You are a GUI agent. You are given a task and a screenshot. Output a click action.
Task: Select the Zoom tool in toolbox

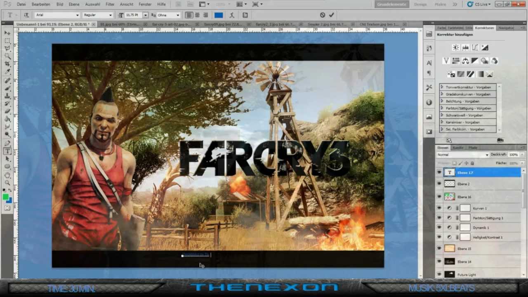click(x=7, y=183)
